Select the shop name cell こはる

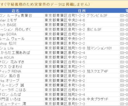pyautogui.click(x=22, y=90)
